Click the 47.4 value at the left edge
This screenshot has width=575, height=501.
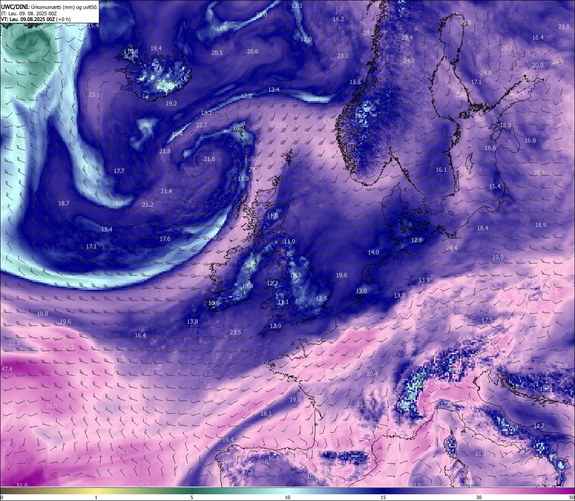(7, 369)
